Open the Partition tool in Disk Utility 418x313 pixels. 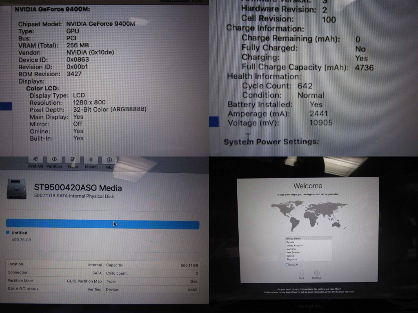pyautogui.click(x=54, y=159)
